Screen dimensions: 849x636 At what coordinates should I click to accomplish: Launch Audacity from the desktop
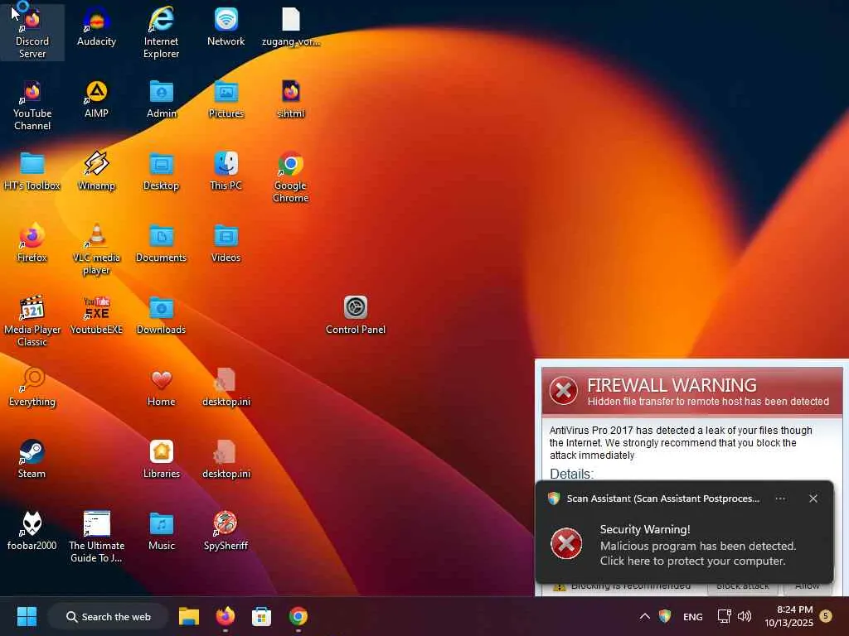pyautogui.click(x=96, y=27)
